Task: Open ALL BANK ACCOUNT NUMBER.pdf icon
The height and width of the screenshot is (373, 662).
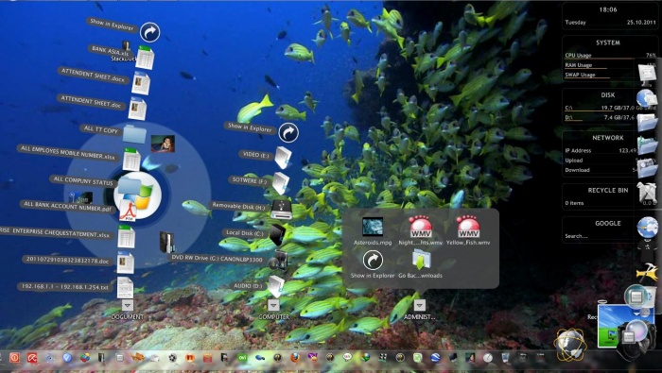Action: pyautogui.click(x=128, y=211)
